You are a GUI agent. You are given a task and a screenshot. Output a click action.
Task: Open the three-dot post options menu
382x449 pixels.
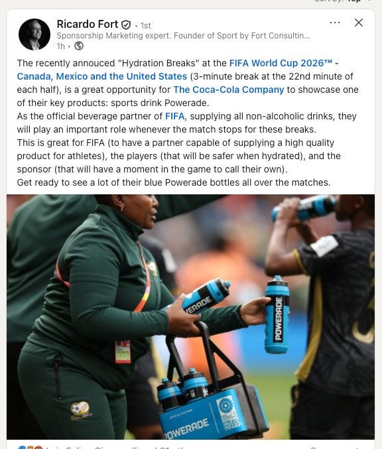(x=335, y=23)
